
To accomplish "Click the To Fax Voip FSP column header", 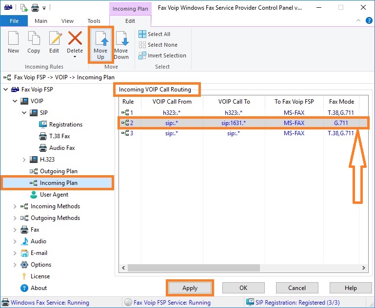I will [x=294, y=102].
